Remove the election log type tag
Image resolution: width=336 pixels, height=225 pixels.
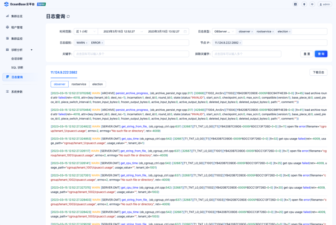coord(290,32)
